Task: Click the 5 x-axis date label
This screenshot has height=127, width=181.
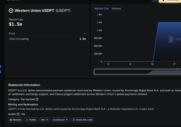Action: (108, 64)
